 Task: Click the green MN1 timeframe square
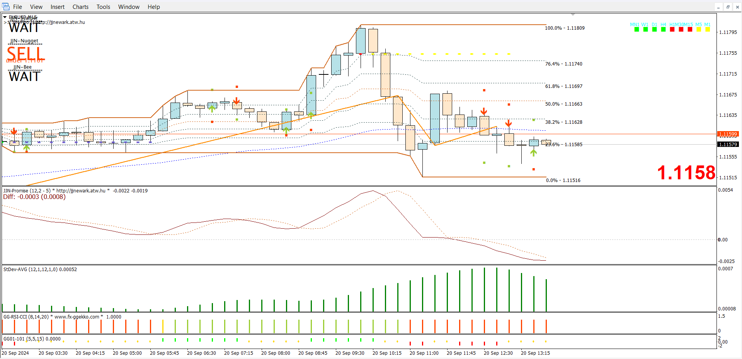pyautogui.click(x=636, y=29)
